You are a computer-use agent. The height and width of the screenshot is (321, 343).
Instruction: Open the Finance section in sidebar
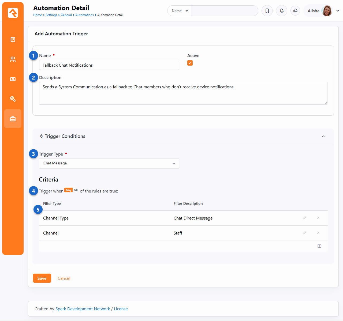(x=13, y=79)
